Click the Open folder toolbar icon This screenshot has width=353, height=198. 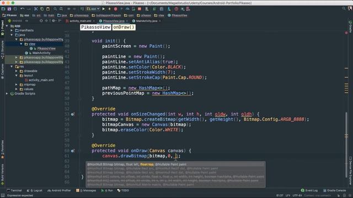[3, 9]
